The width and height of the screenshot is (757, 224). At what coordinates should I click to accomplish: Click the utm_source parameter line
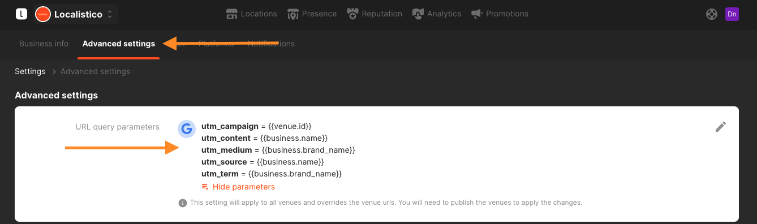[263, 162]
